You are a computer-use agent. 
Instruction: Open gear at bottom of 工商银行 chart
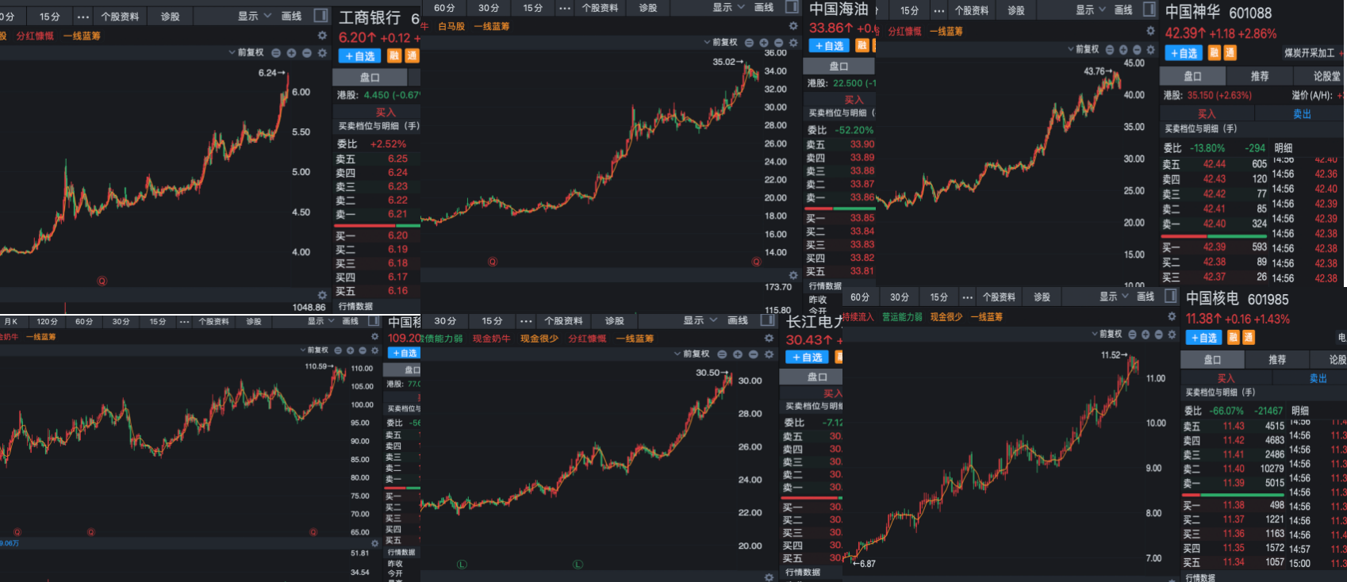point(322,295)
